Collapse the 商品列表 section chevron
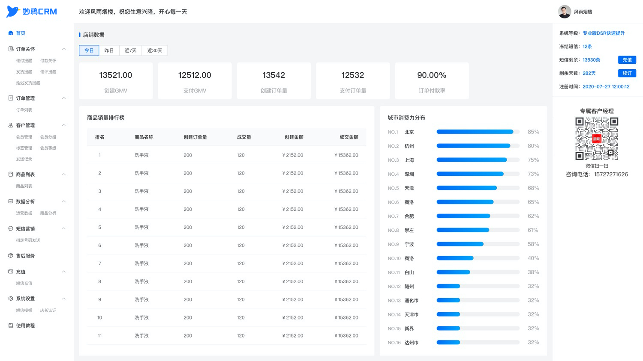643x361 pixels. [x=64, y=174]
